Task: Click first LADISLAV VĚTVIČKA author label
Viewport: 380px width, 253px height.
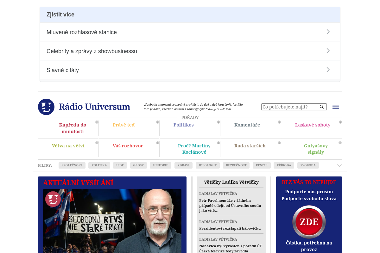Action: point(218,194)
